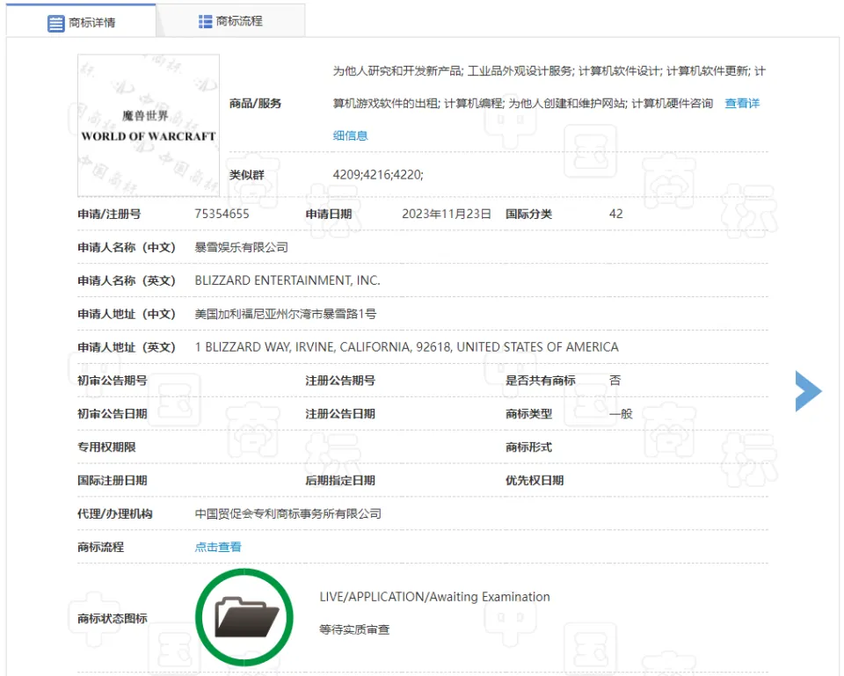Click the grid icon on 商标流程 tab
This screenshot has height=676, width=844.
[x=206, y=21]
